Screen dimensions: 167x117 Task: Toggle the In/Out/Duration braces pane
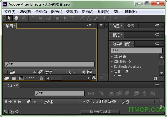point(17,112)
